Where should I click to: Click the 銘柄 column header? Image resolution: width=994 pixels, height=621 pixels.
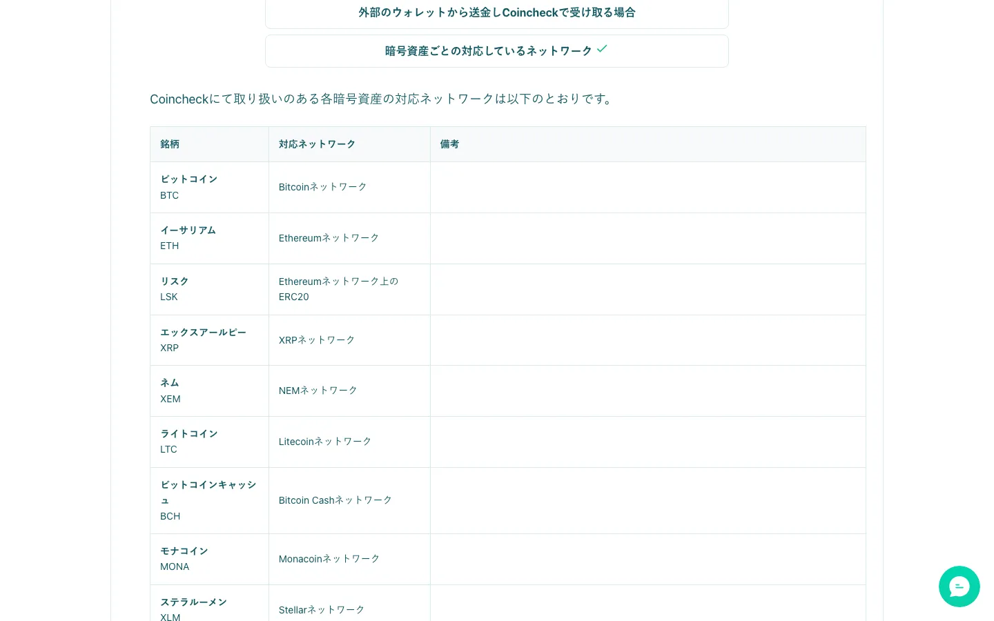tap(209, 144)
